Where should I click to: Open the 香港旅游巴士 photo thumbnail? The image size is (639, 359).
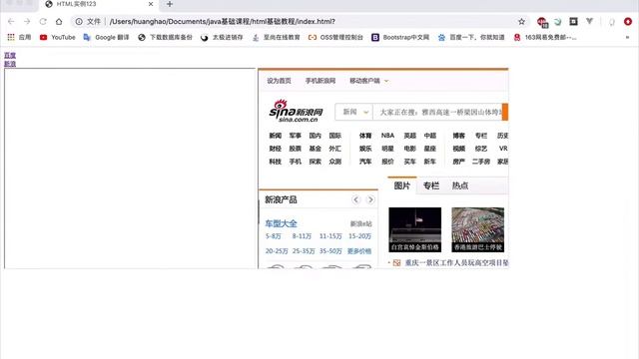[477, 229]
